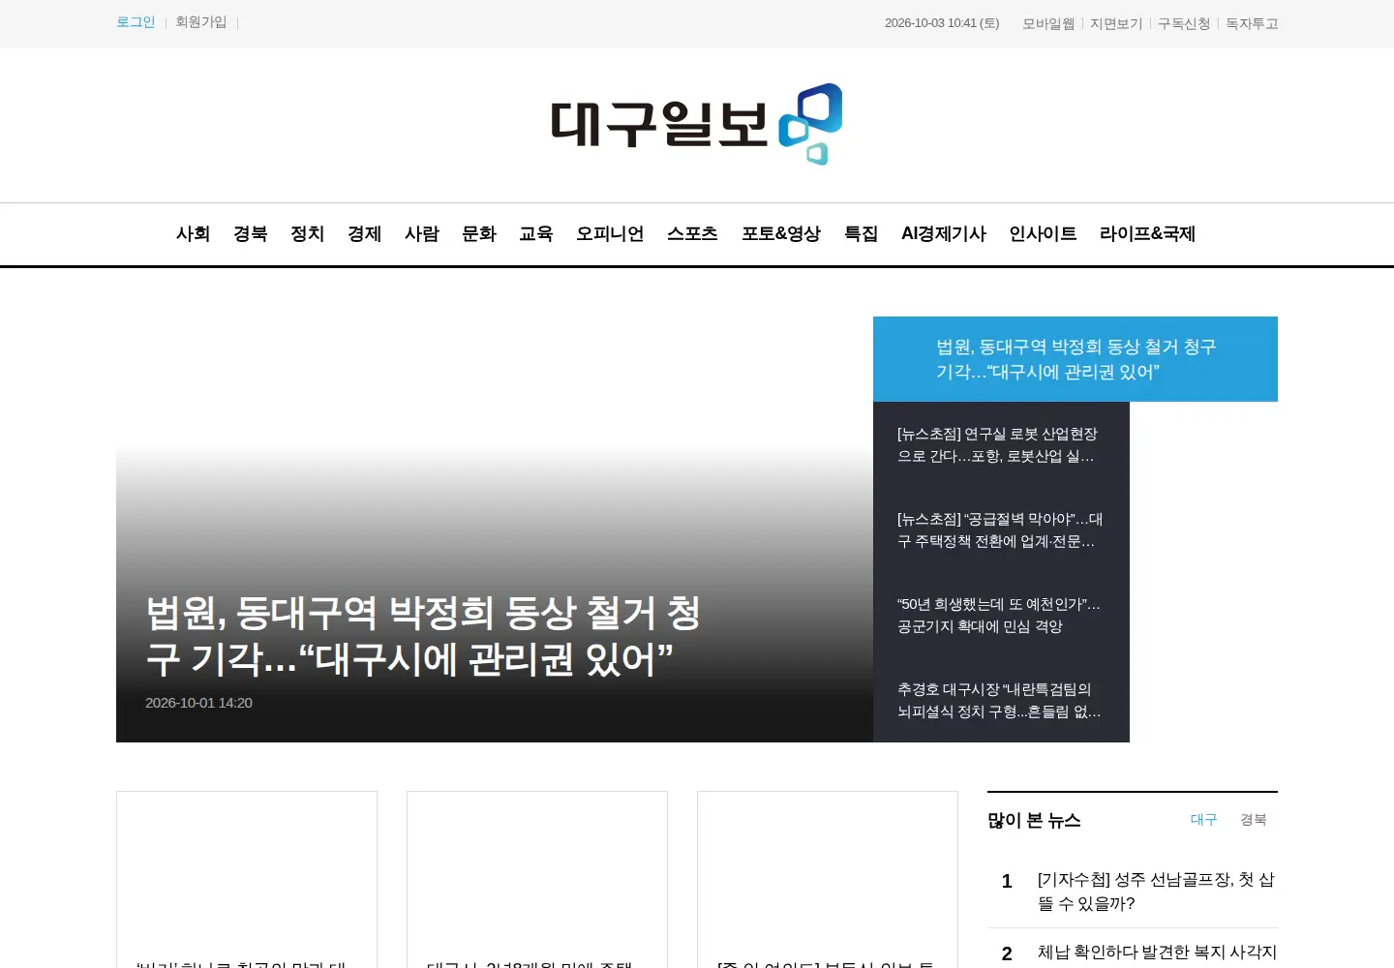Switch most-viewed news to 대구 tab
The width and height of the screenshot is (1394, 968).
[1203, 820]
